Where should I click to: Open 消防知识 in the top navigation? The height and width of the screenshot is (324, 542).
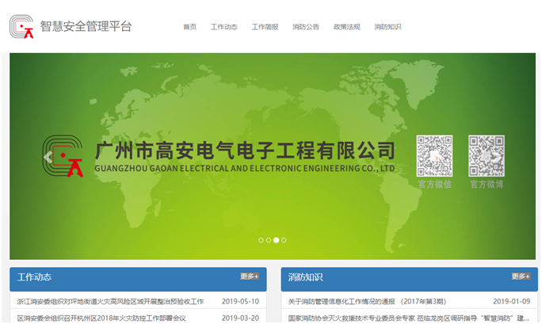387,27
